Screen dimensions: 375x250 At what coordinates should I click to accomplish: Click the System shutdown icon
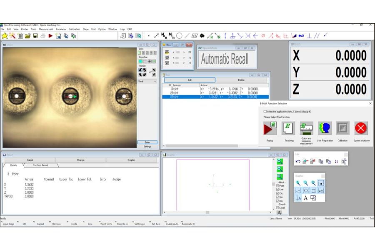point(361,128)
